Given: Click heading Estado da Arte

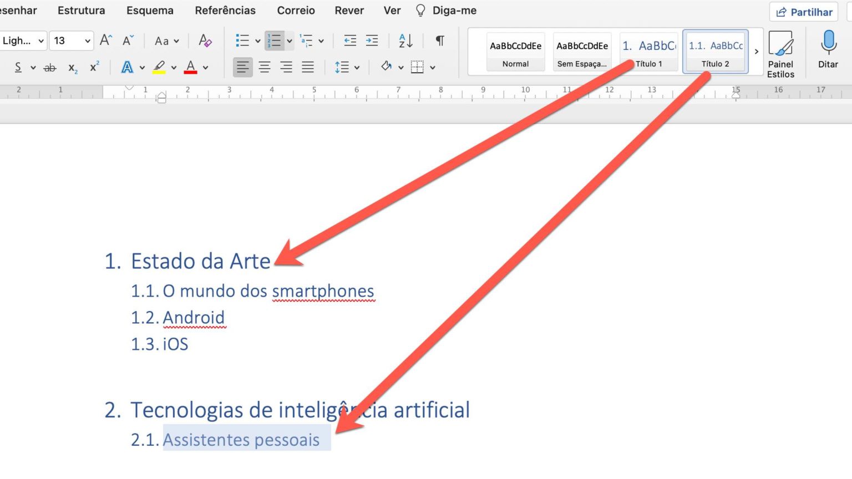Looking at the screenshot, I should 200,261.
